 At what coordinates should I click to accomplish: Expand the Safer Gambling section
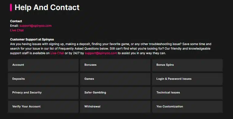click(115, 93)
